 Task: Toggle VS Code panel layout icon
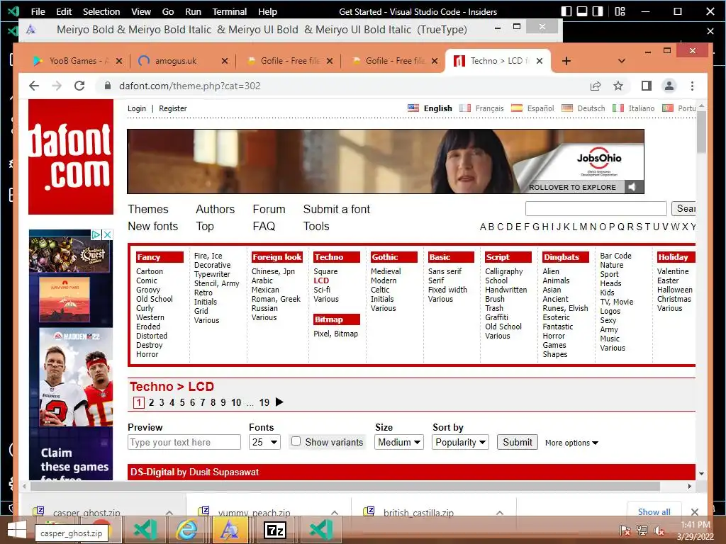582,11
